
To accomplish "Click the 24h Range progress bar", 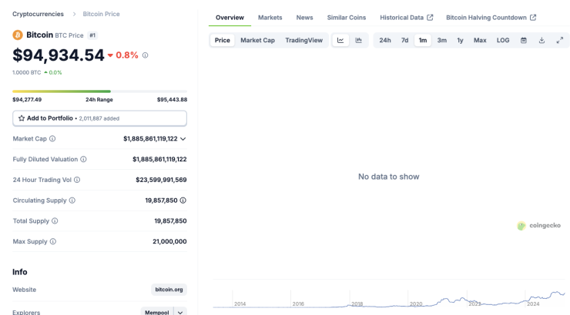I will click(x=99, y=91).
